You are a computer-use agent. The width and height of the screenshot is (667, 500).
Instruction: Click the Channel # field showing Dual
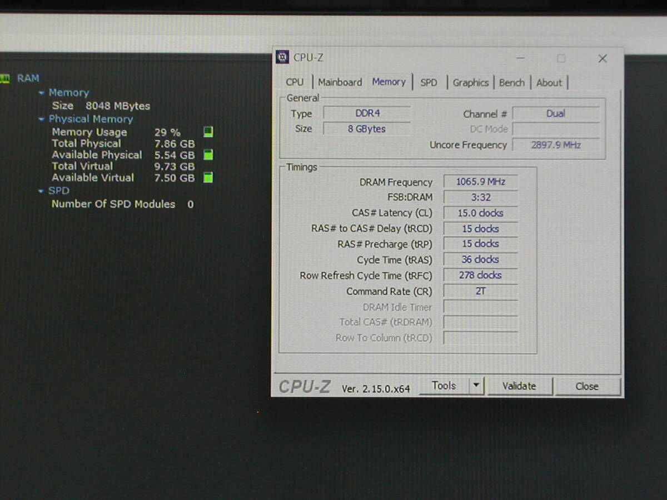tap(556, 113)
